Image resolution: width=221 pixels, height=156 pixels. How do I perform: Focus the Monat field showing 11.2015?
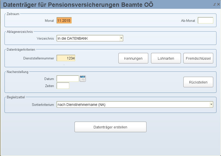[64, 20]
